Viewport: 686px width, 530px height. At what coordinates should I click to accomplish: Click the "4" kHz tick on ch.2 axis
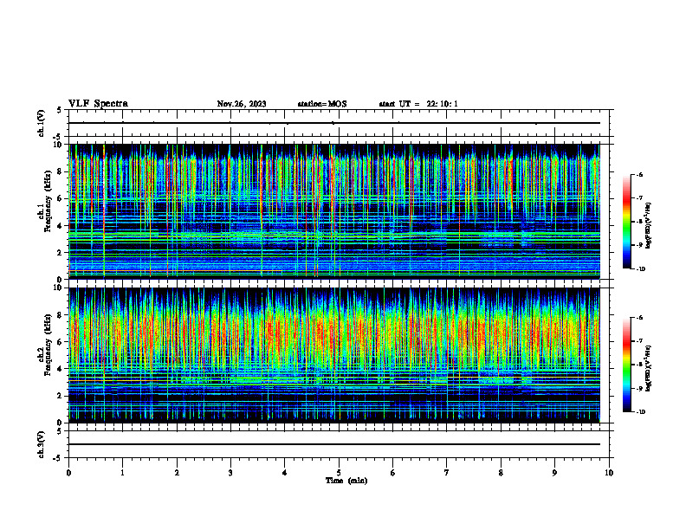[x=61, y=369]
